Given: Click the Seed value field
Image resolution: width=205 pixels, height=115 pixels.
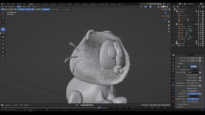Looking at the screenshot, I should [193, 102].
